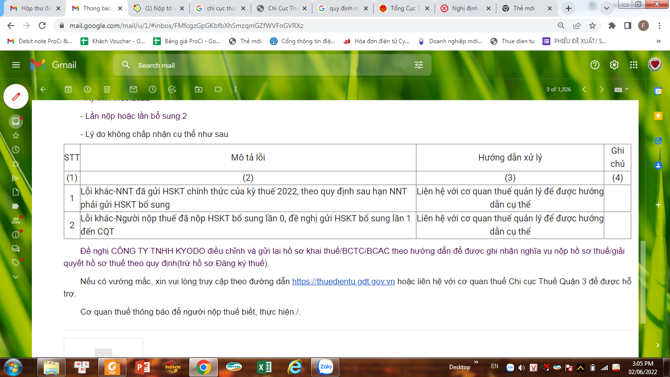Report this email as spam
Screen dimensions: 670x377
coord(87,89)
